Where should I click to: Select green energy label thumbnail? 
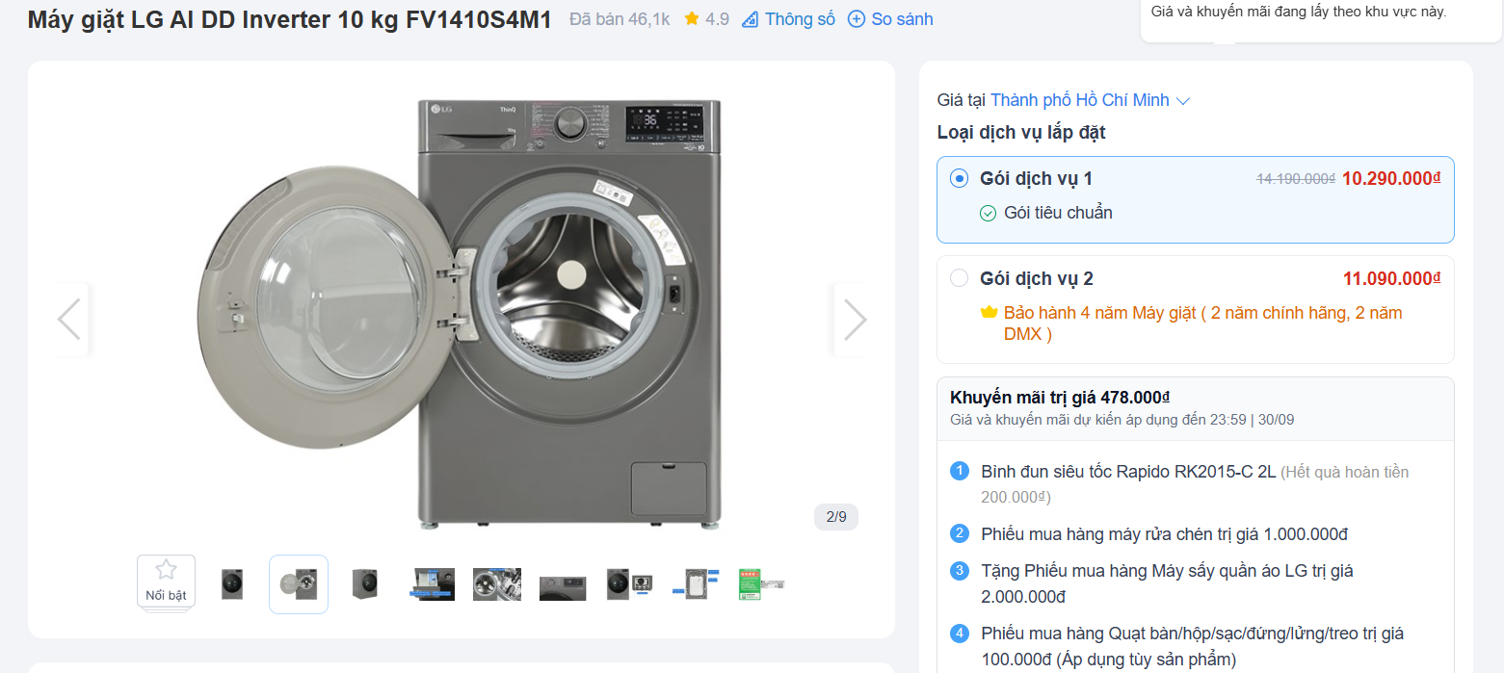coord(761,584)
